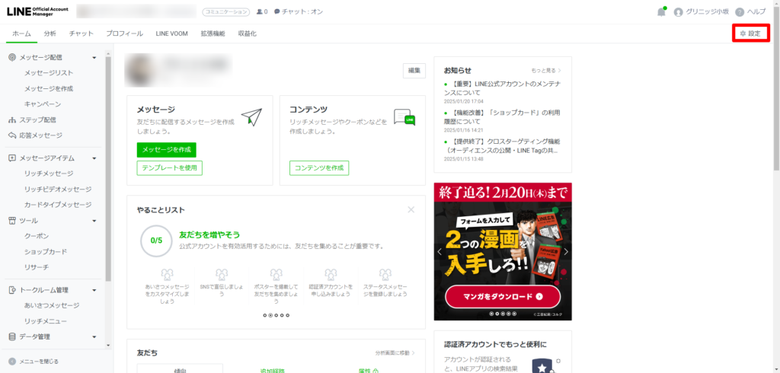Click the 応答メッセージ reply-arrow icon

[x=12, y=135]
